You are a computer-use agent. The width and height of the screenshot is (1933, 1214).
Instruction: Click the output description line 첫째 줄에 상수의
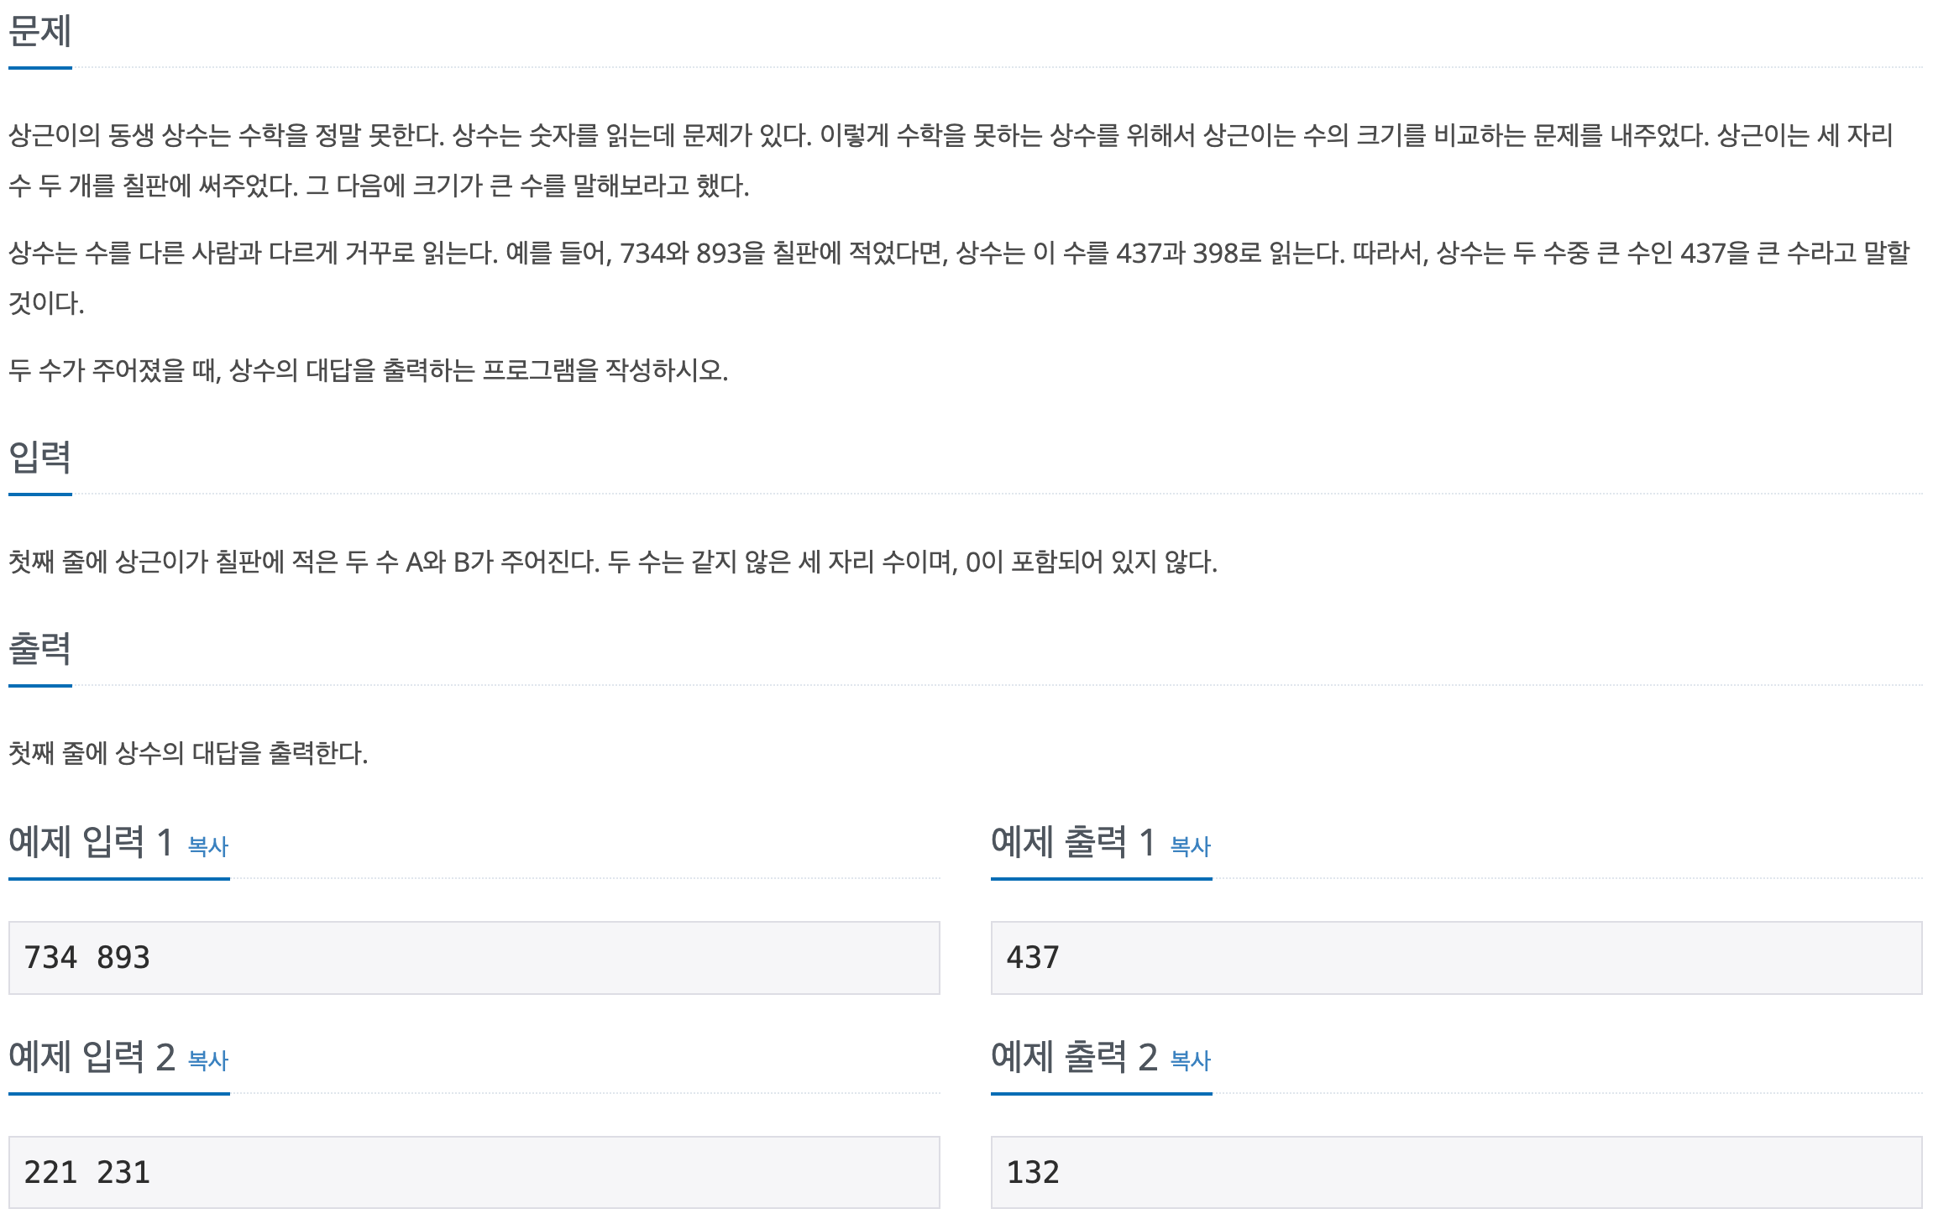point(188,752)
